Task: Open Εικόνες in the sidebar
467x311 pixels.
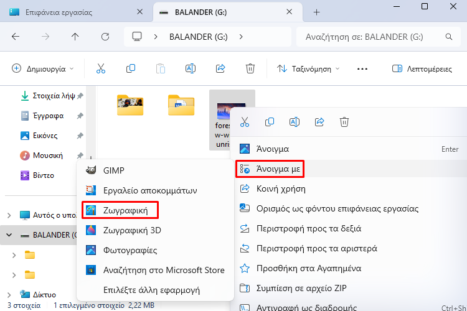Action: click(x=45, y=135)
